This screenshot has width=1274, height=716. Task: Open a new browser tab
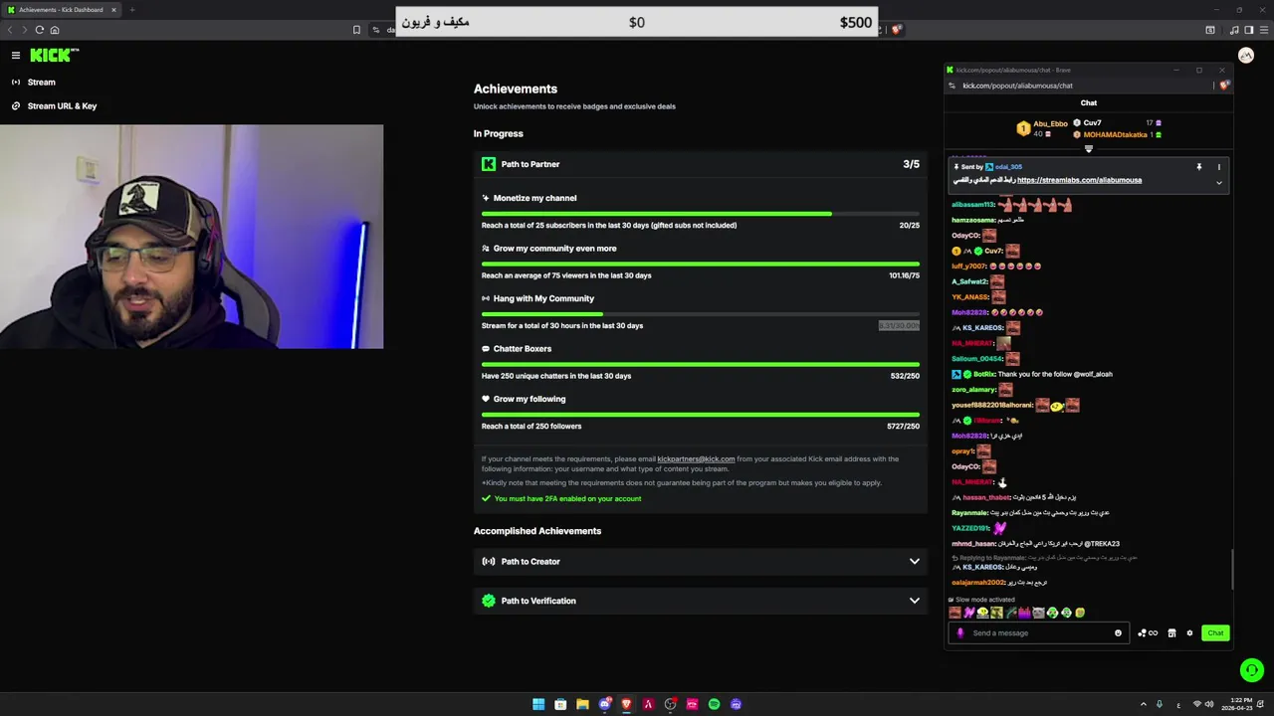point(131,10)
